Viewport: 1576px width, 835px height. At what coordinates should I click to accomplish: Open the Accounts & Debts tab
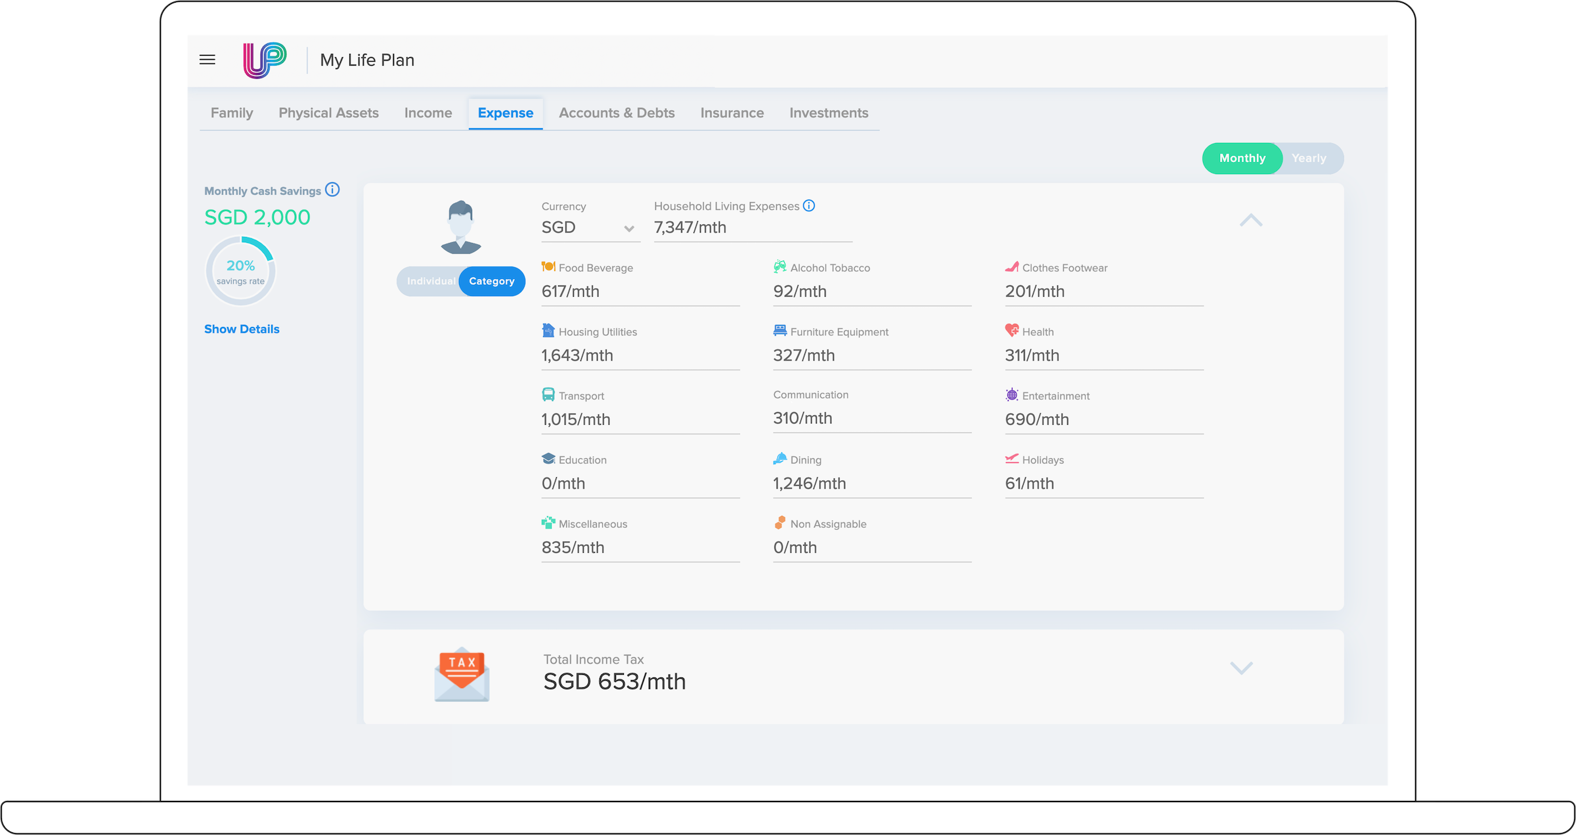click(x=617, y=113)
